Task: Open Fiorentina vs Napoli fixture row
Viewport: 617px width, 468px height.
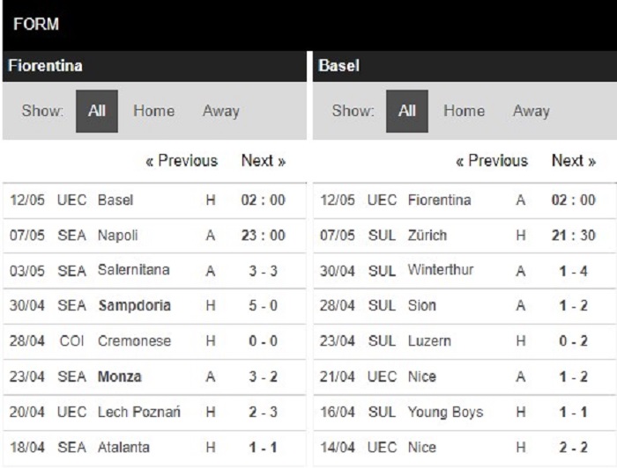Action: (154, 236)
